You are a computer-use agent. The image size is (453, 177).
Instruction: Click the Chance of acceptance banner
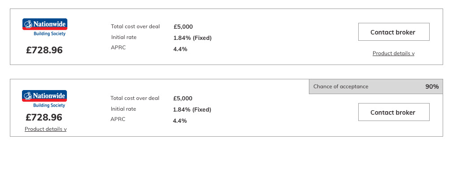coord(376,86)
